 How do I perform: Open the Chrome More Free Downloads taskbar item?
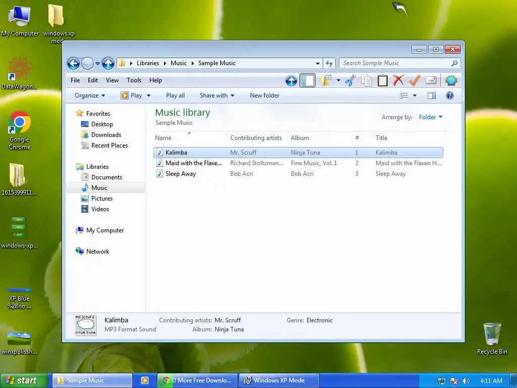click(197, 380)
